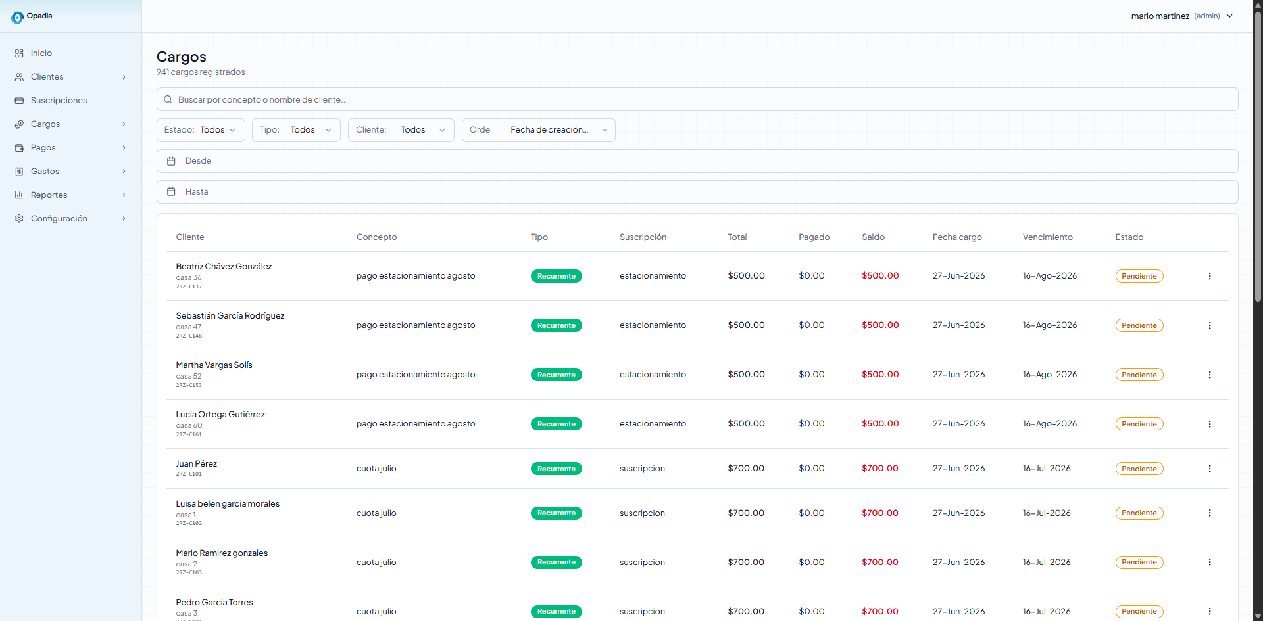Click the search magnifier icon
This screenshot has height=621, width=1263.
168,100
